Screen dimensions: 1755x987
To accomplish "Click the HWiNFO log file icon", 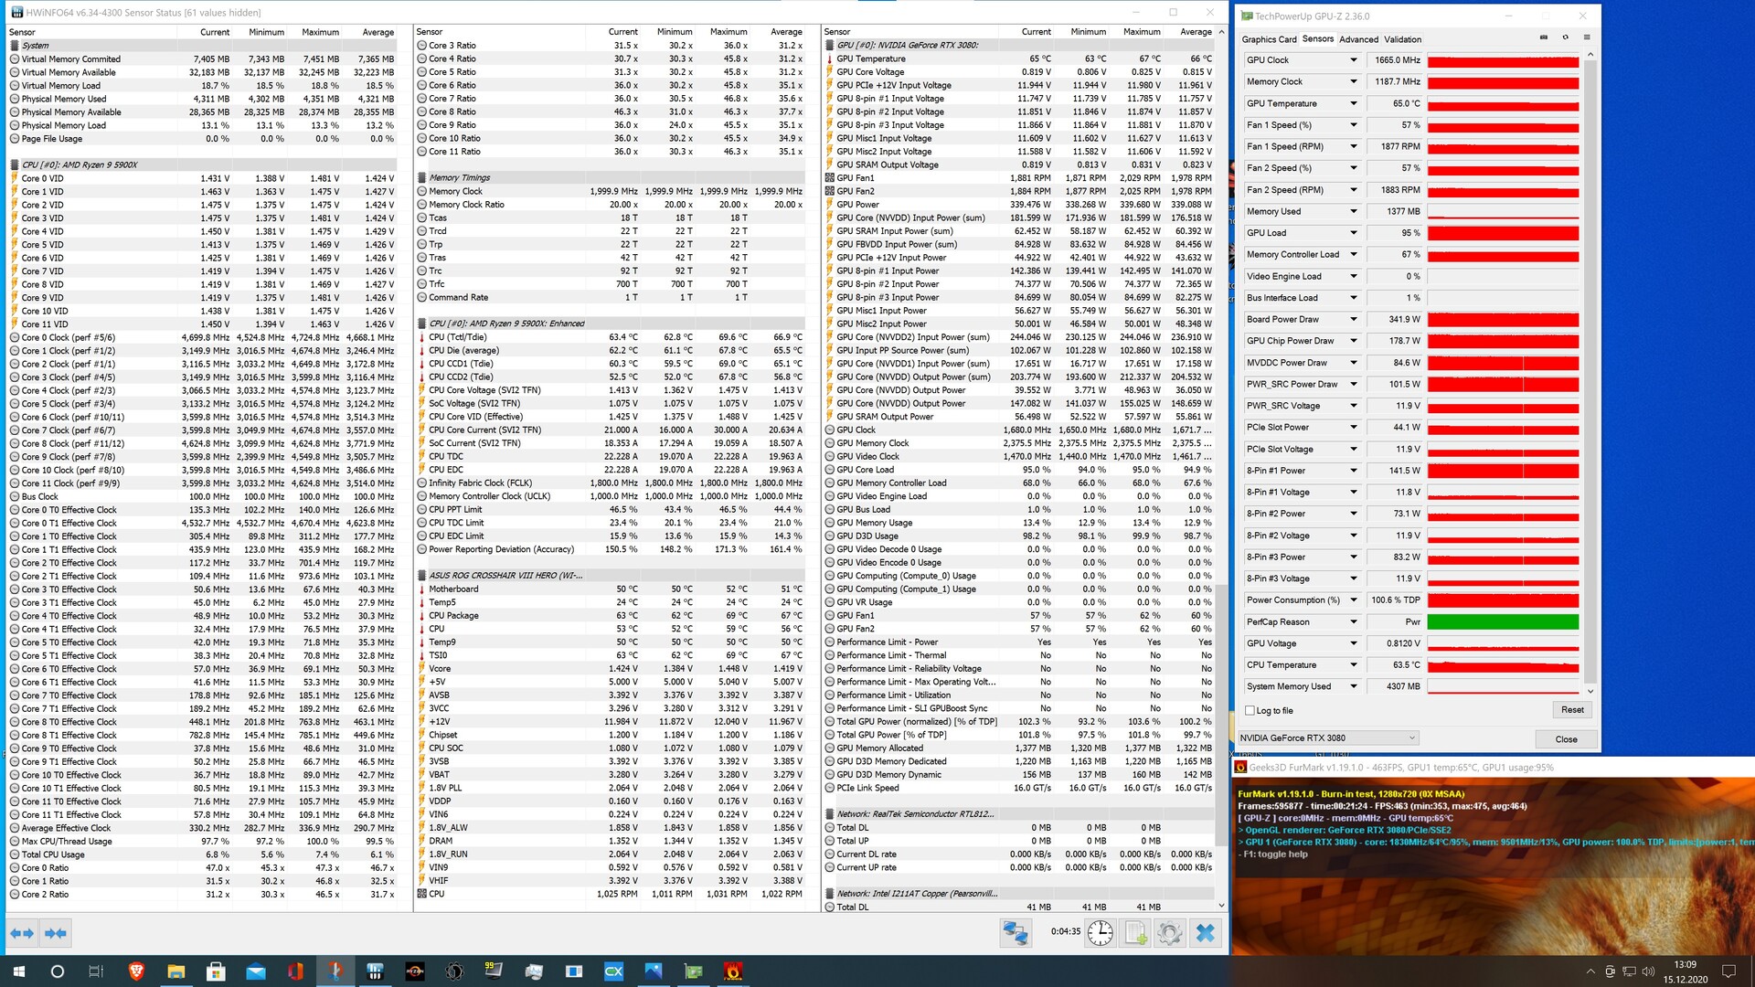I will coord(1135,933).
